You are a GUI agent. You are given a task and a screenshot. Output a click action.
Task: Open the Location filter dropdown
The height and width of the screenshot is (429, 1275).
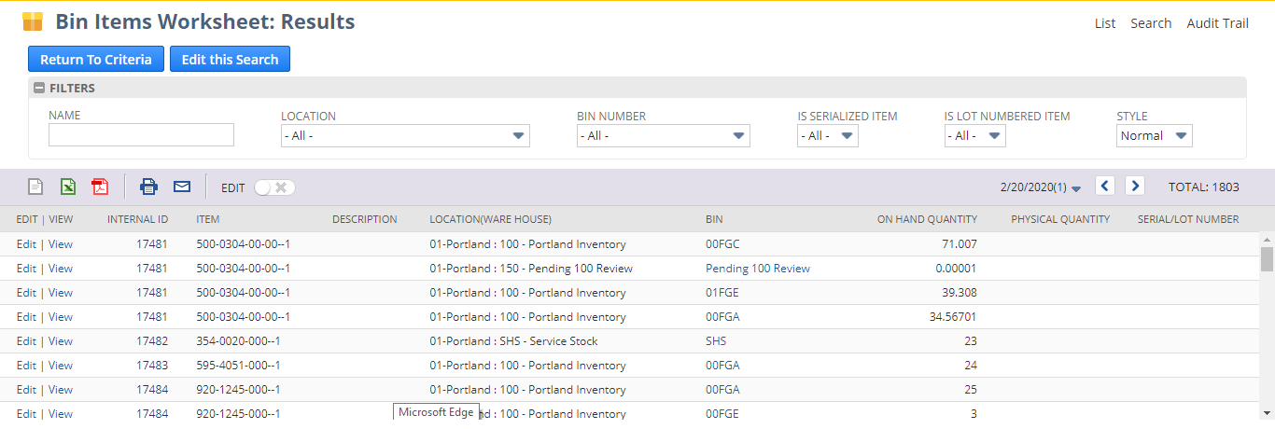[405, 136]
